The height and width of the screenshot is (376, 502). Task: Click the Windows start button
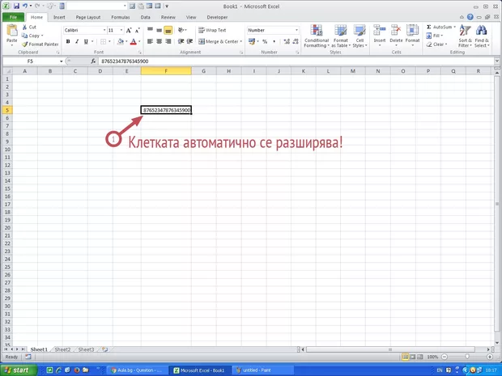coord(19,370)
